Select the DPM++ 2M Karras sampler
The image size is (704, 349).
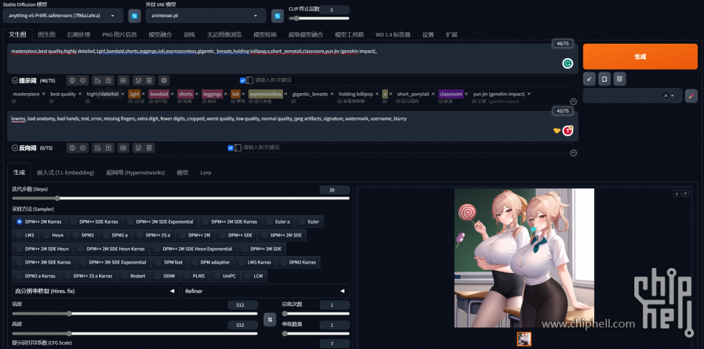40,221
